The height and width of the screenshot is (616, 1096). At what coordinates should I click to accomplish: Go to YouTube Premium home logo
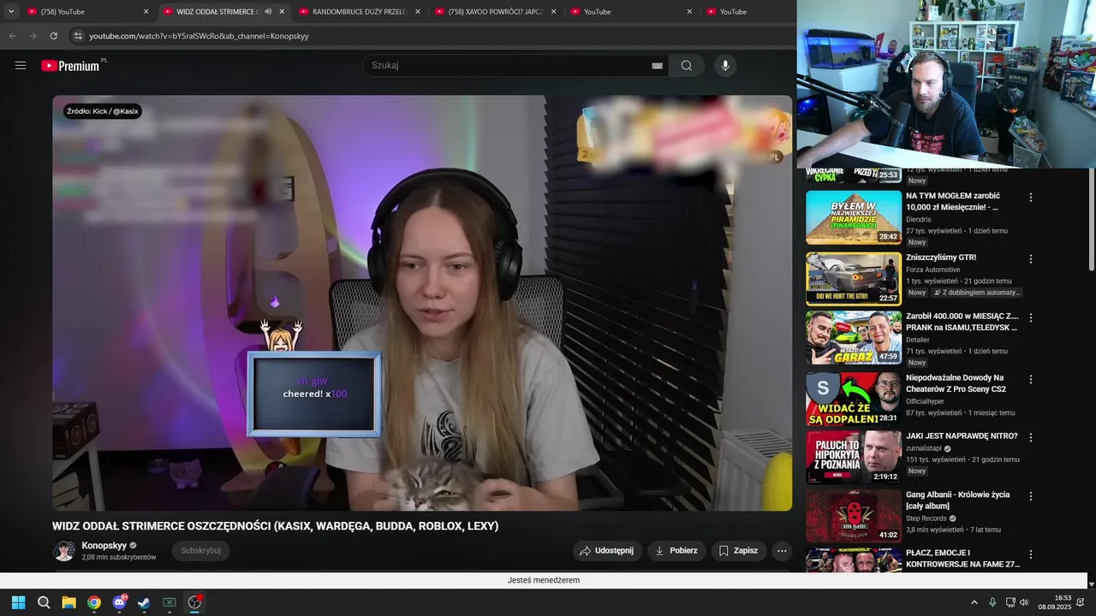[x=72, y=66]
